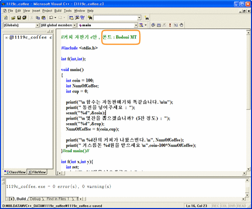Screen dimensions: 252x209
Task: Click the Open file toolbar icon
Action: (13, 18)
